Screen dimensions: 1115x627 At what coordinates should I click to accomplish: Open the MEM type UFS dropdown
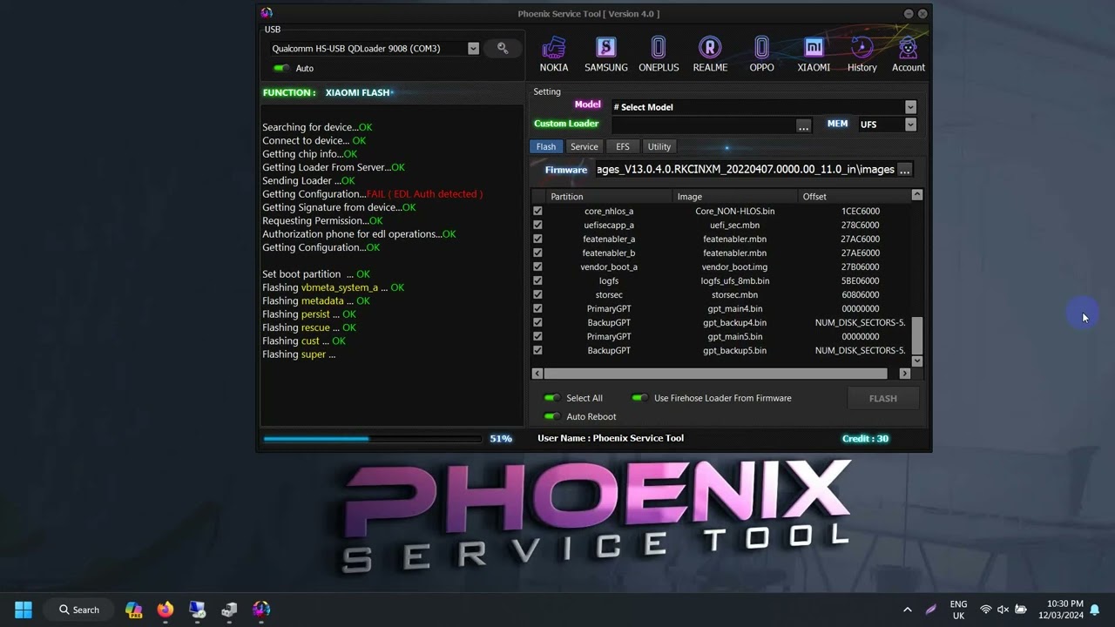(x=910, y=125)
